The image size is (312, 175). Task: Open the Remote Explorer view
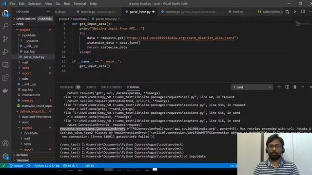coord(5,65)
